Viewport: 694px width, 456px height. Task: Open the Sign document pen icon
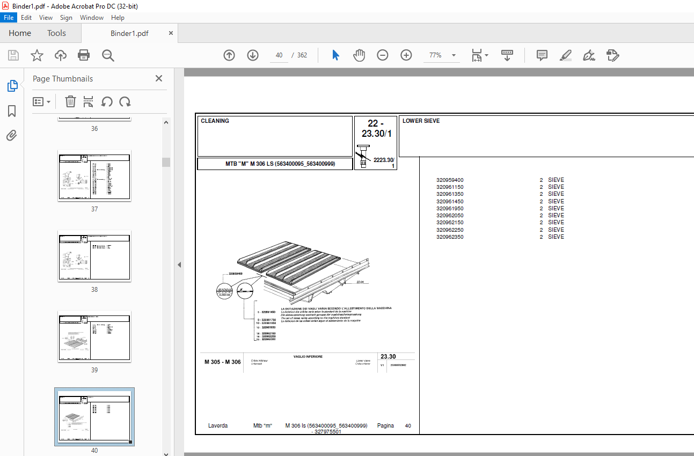[589, 55]
